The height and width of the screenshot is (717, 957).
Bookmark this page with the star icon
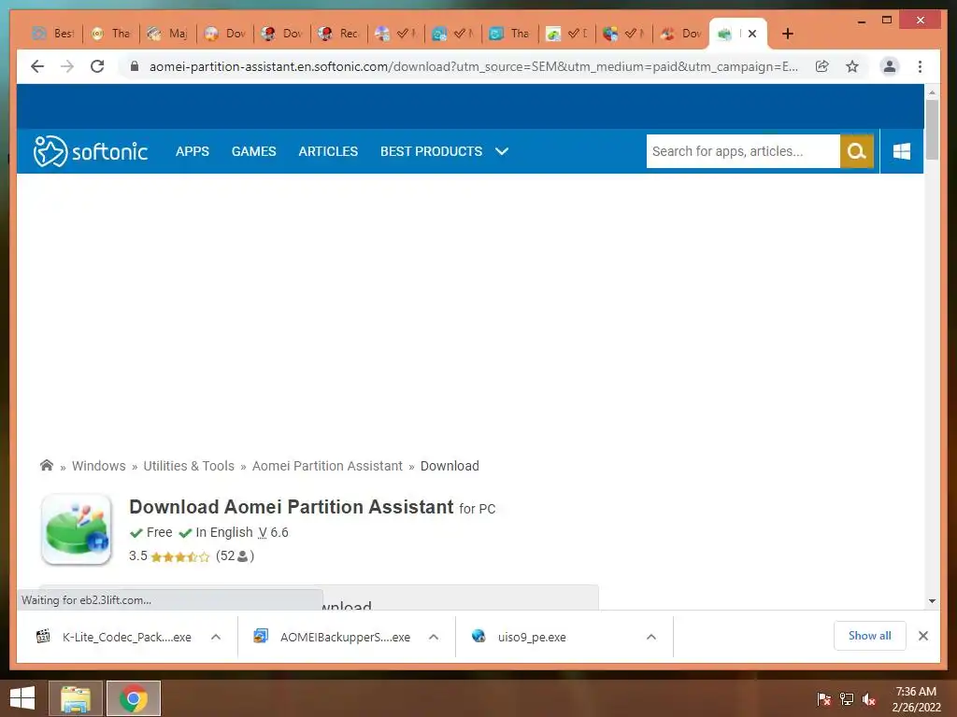(852, 66)
